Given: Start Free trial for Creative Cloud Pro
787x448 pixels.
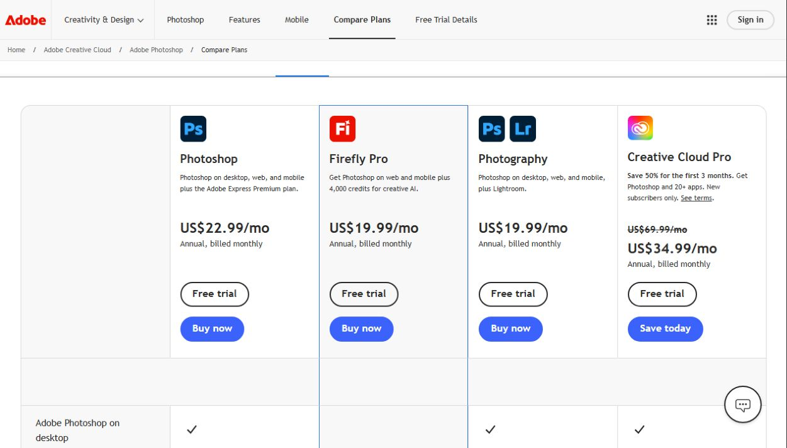Looking at the screenshot, I should coord(662,294).
